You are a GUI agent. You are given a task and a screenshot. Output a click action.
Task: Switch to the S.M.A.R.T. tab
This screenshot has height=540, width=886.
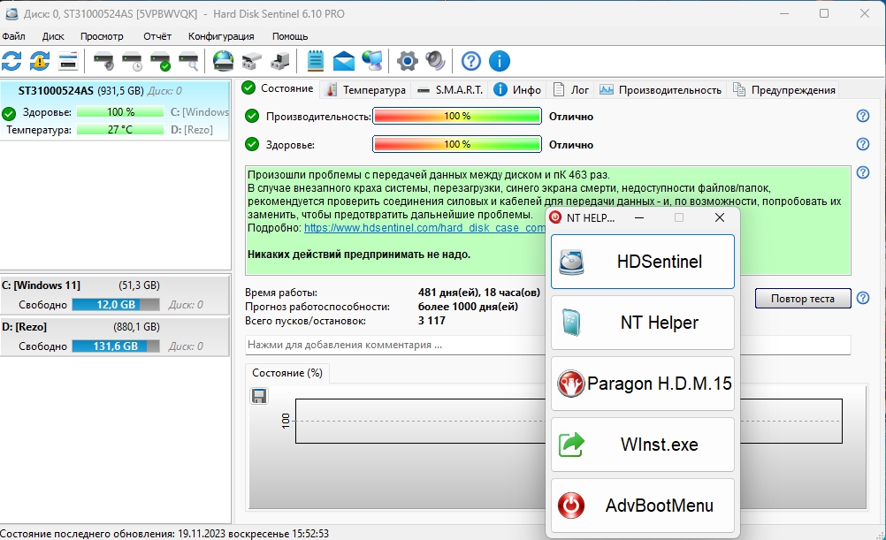point(450,90)
